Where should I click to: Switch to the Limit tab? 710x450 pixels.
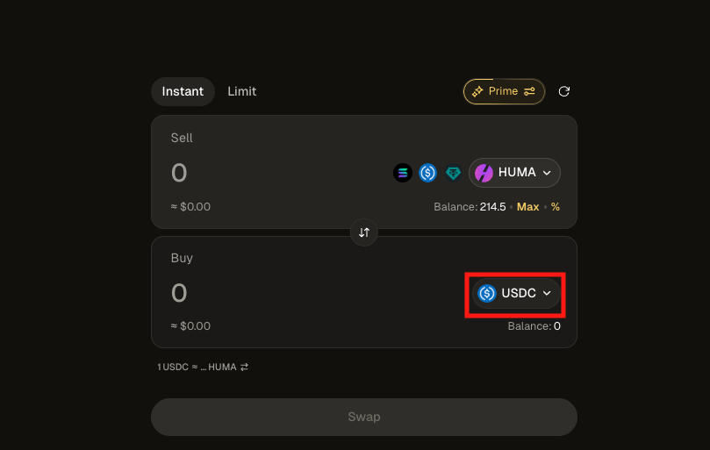click(241, 91)
